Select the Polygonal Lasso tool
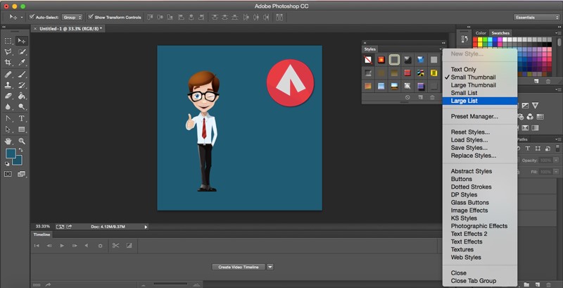563x288 pixels. (8, 51)
